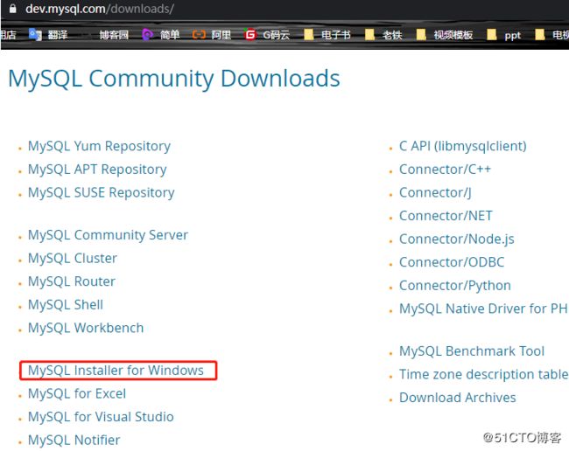Click the lock icon in address bar
Viewport: 569px width, 451px height.
tap(13, 9)
